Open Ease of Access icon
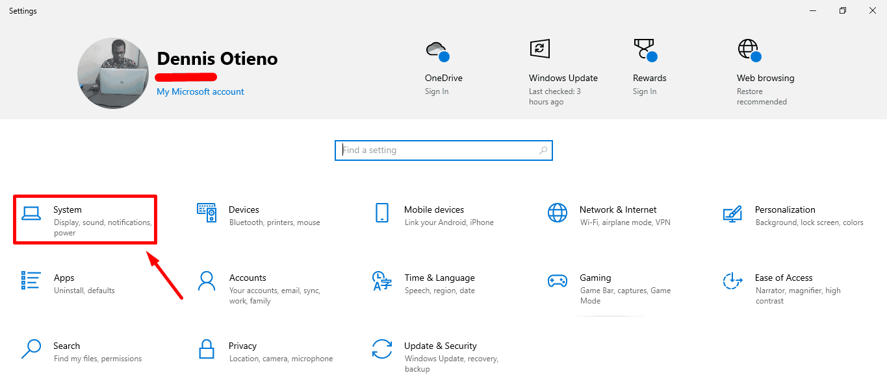Image resolution: width=887 pixels, height=382 pixels. coord(732,281)
